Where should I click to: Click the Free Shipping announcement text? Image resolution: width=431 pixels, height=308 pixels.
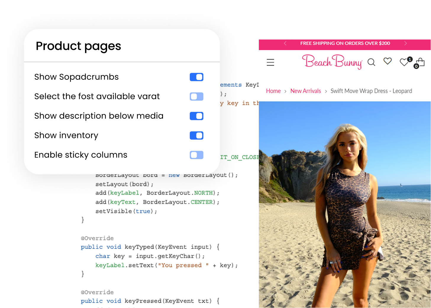point(345,43)
